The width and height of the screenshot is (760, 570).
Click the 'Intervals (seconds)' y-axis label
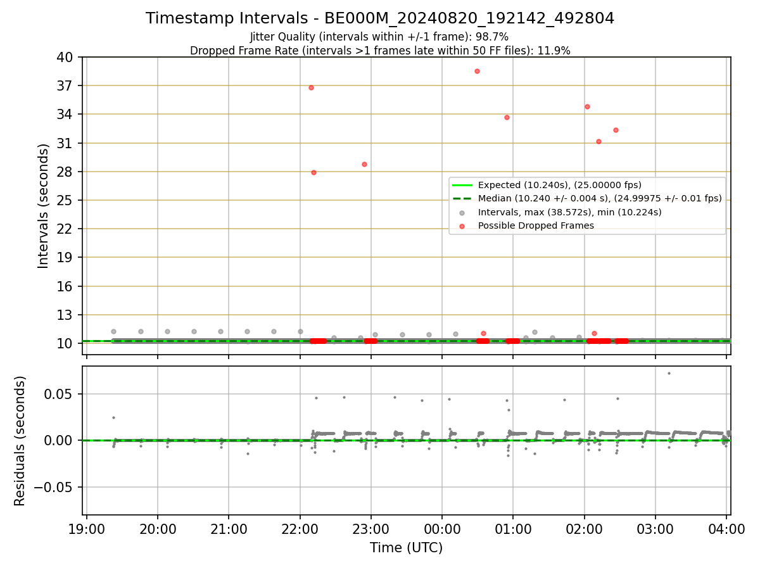tap(43, 206)
